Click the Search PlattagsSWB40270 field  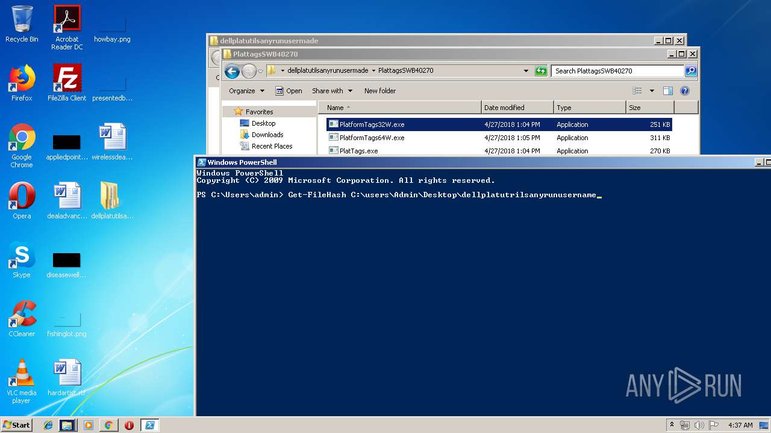coord(618,71)
